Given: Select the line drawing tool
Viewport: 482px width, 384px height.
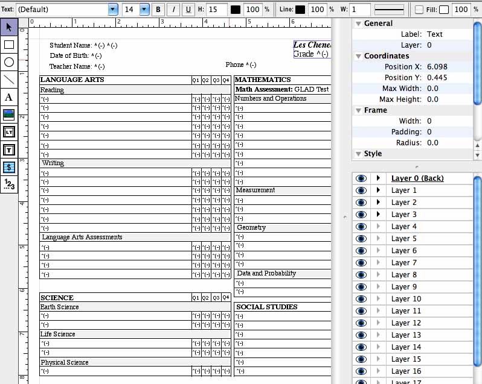Looking at the screenshot, I should 9,80.
